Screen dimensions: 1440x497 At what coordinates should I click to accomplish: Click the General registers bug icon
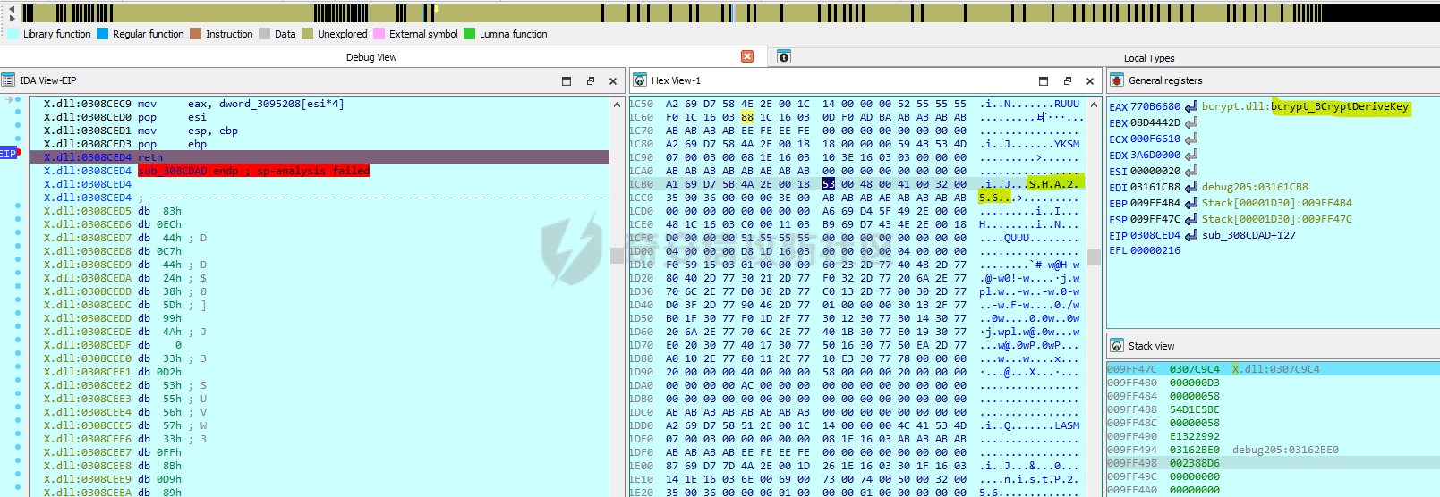tap(1116, 80)
